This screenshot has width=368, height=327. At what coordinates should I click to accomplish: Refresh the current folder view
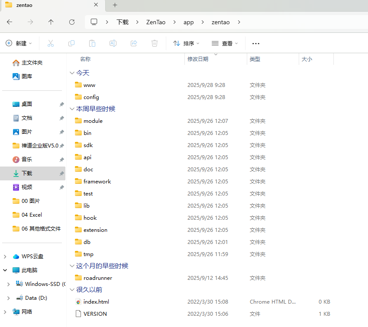[72, 22]
